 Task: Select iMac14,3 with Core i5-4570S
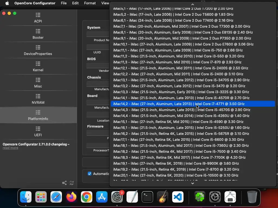193,110
